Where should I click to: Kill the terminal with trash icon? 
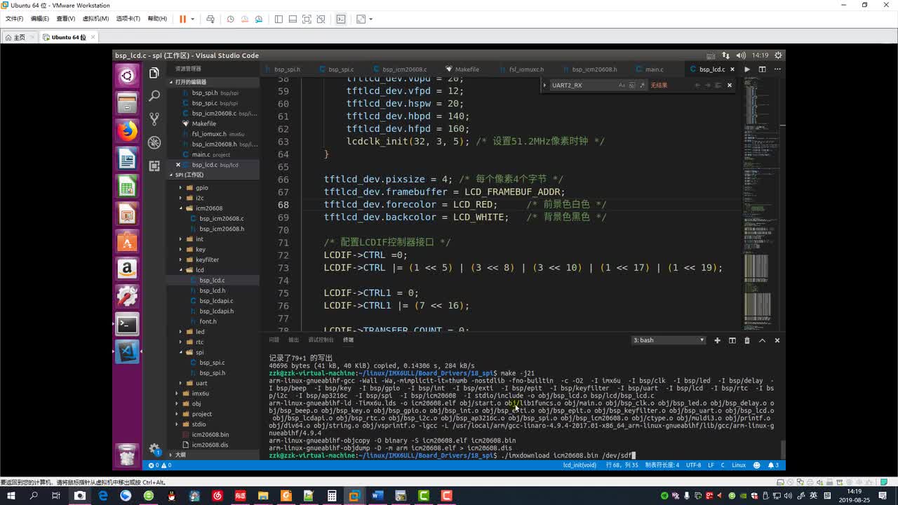746,340
